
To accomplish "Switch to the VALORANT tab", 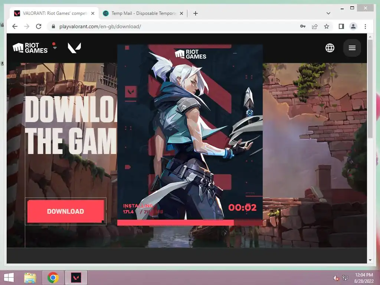I will pos(55,13).
